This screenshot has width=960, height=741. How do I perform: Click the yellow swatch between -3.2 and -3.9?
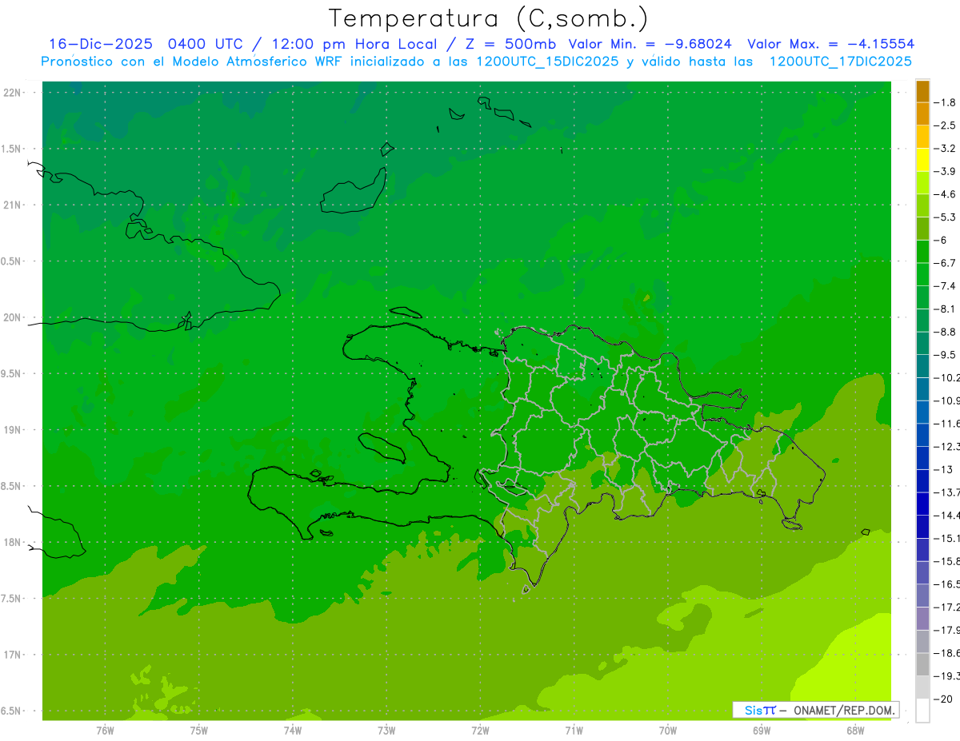pos(922,160)
